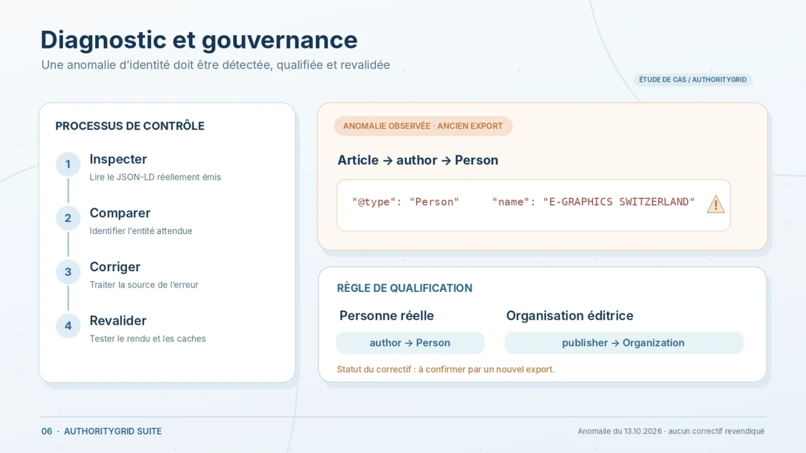Click the 'Inspecter' step title
The width and height of the screenshot is (806, 453).
118,159
